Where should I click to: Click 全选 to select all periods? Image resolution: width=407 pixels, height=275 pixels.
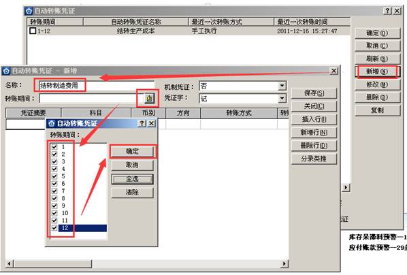pos(133,178)
